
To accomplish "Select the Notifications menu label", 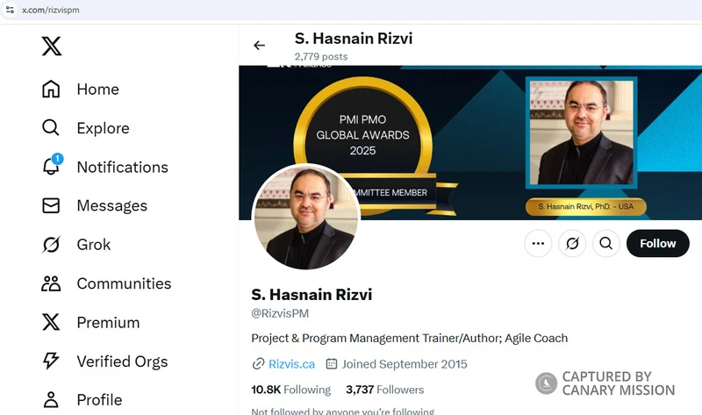I will 122,167.
